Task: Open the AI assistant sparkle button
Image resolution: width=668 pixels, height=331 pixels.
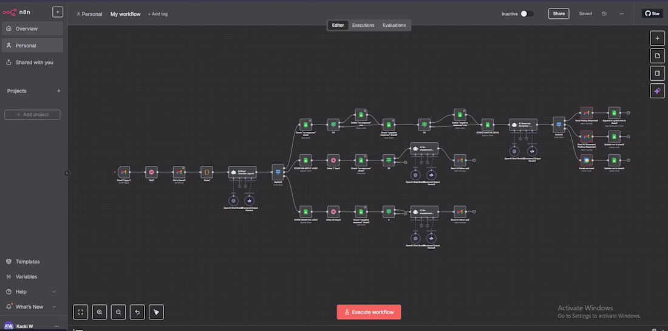Action: coord(657,90)
